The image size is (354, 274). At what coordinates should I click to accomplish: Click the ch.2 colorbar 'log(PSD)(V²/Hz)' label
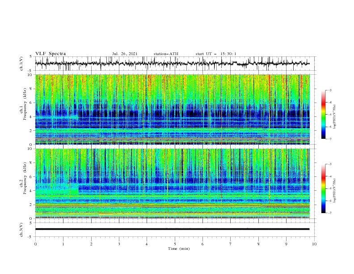pyautogui.click(x=335, y=191)
